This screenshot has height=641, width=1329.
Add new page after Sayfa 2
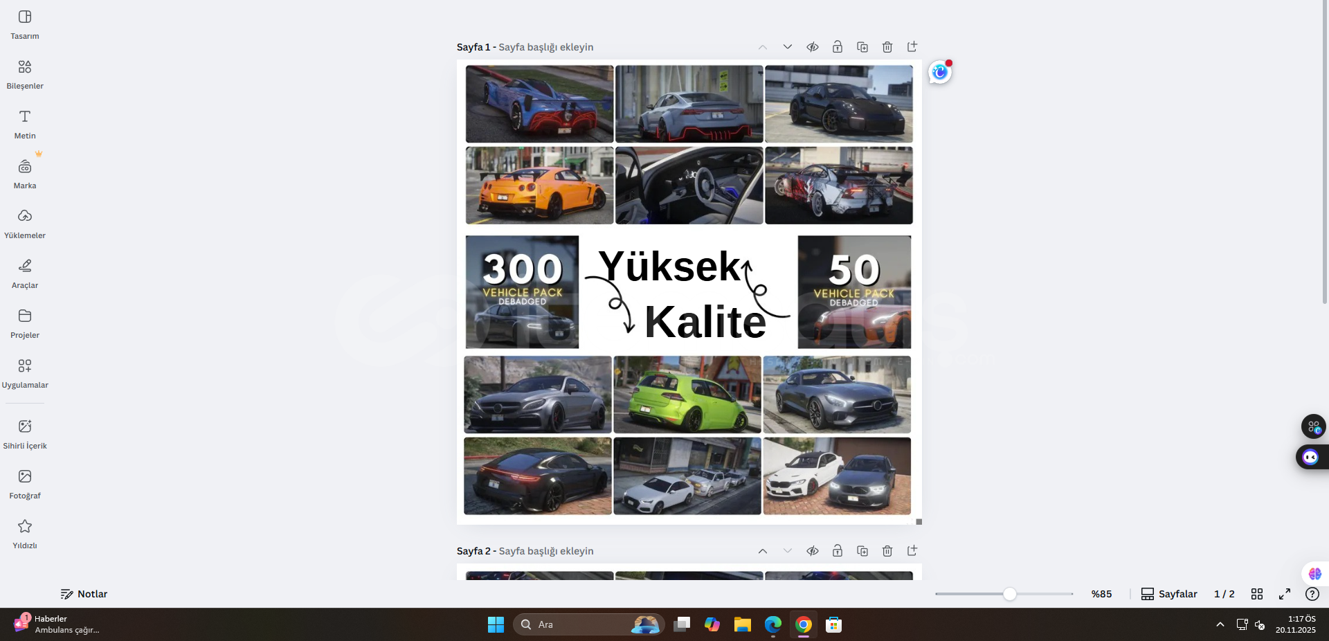pos(912,551)
